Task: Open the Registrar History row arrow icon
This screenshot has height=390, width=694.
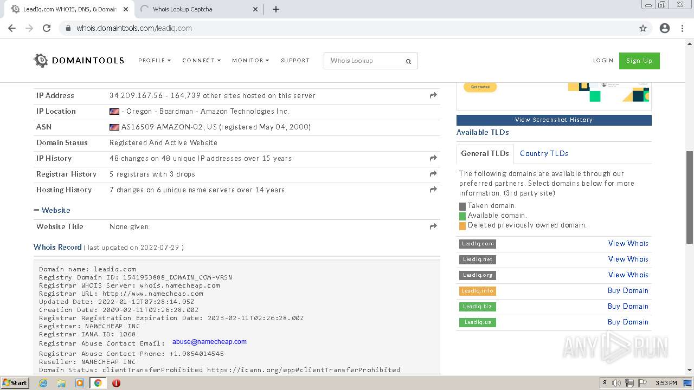Action: coord(433,174)
